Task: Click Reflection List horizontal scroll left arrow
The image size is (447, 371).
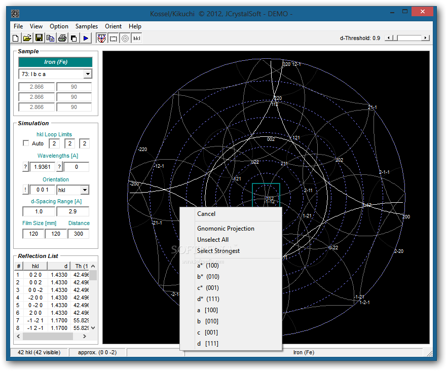Action: click(19, 336)
